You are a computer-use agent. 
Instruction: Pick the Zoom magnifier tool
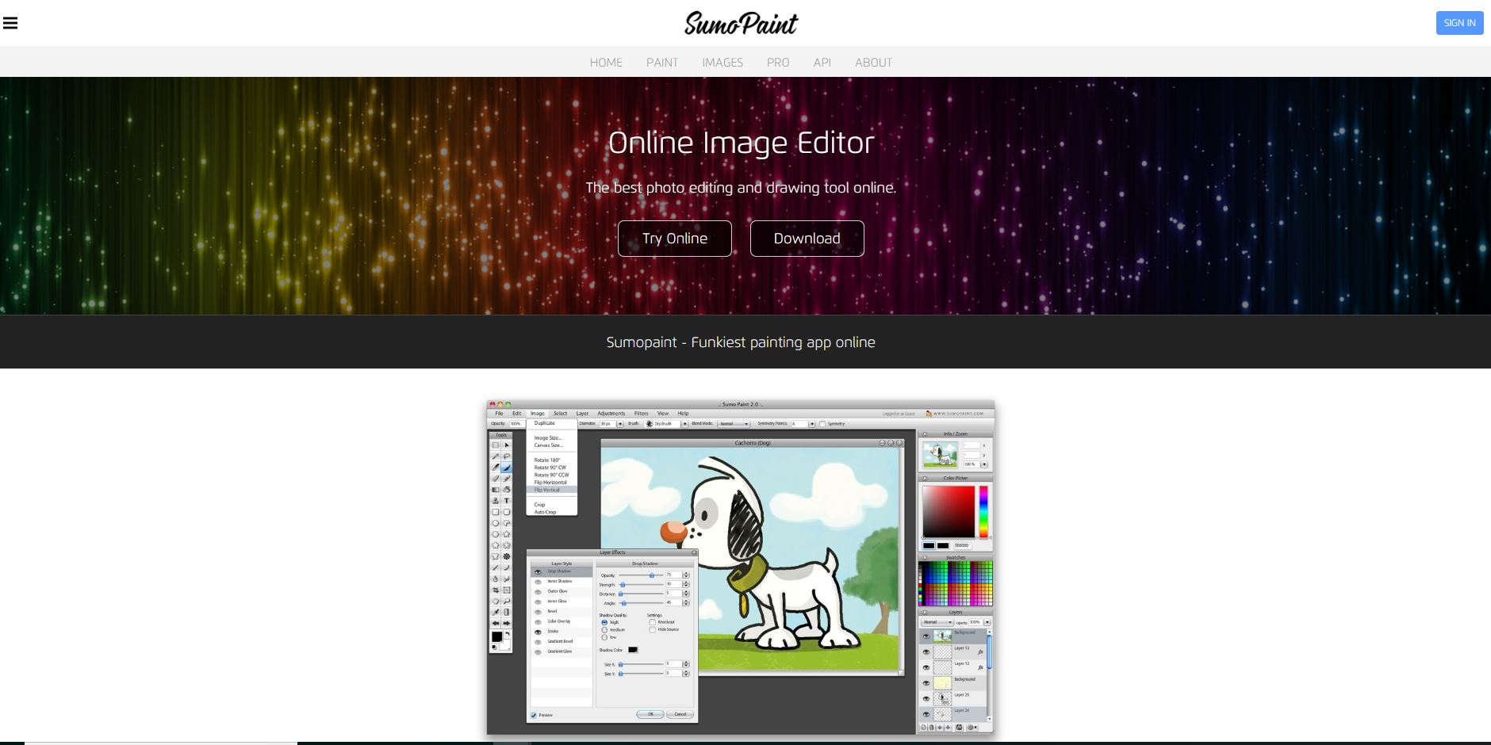[x=507, y=602]
